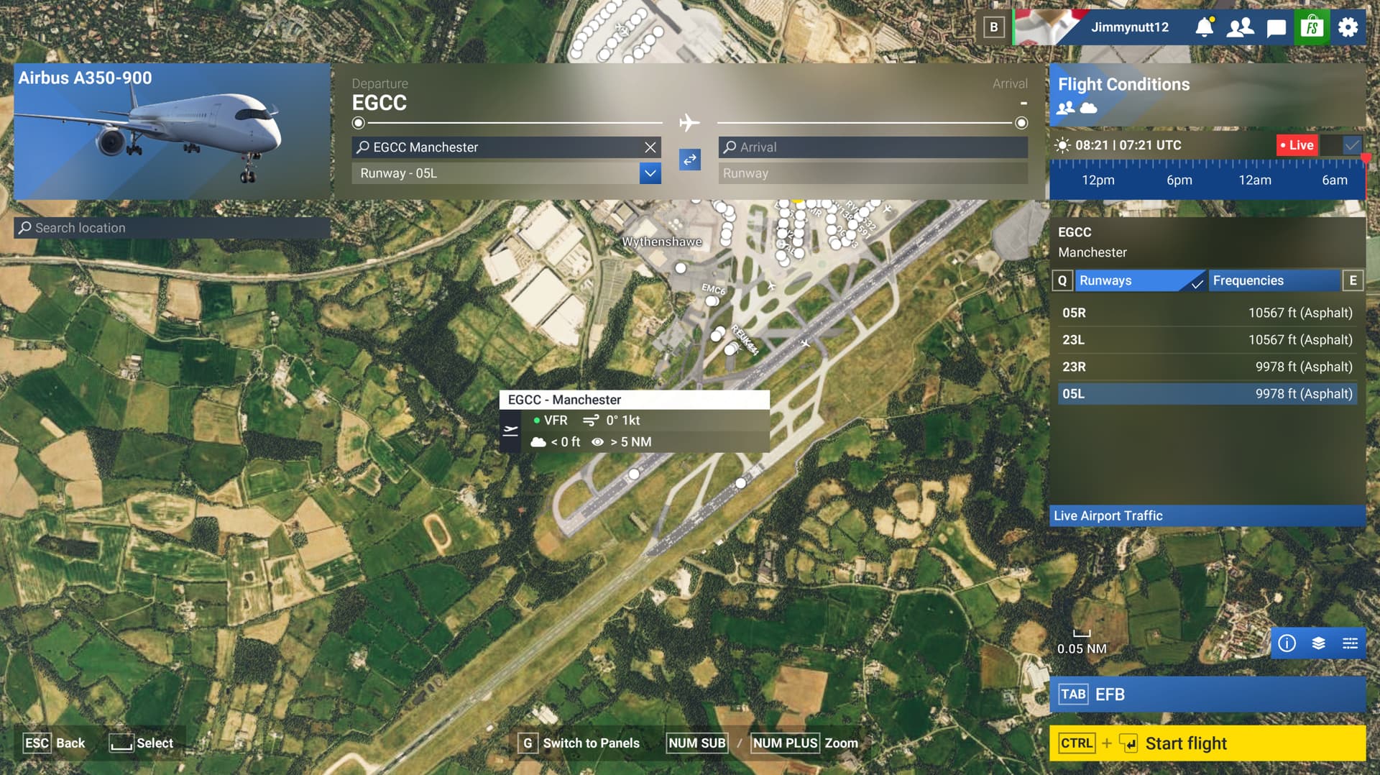Open the settings gear icon
Screen dimensions: 1380x775
point(1348,27)
